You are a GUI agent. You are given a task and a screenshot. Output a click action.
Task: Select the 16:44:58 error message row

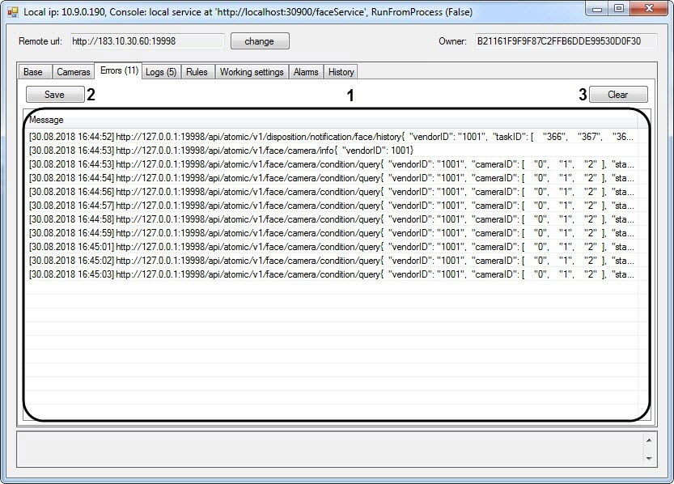pyautogui.click(x=331, y=219)
